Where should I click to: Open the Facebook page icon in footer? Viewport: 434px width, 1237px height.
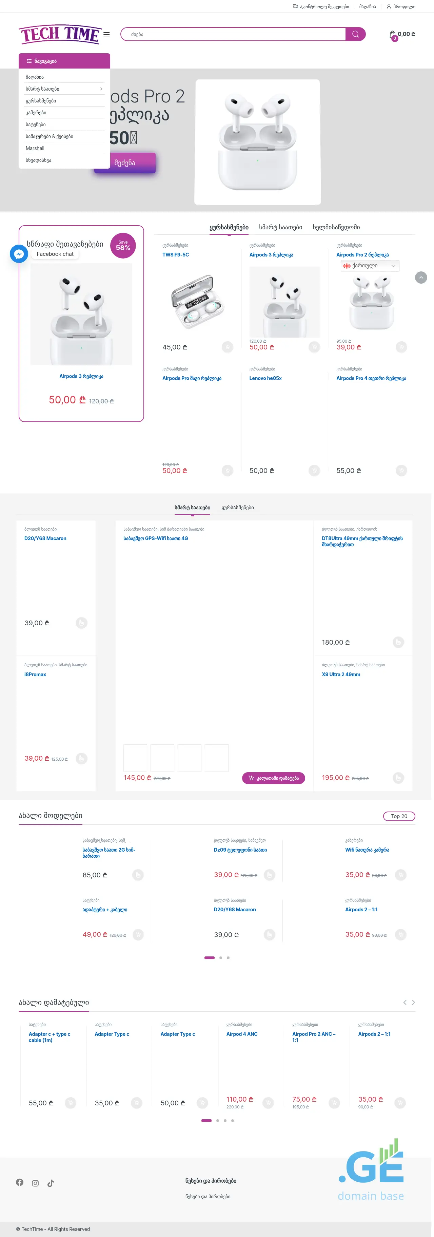tap(20, 1182)
